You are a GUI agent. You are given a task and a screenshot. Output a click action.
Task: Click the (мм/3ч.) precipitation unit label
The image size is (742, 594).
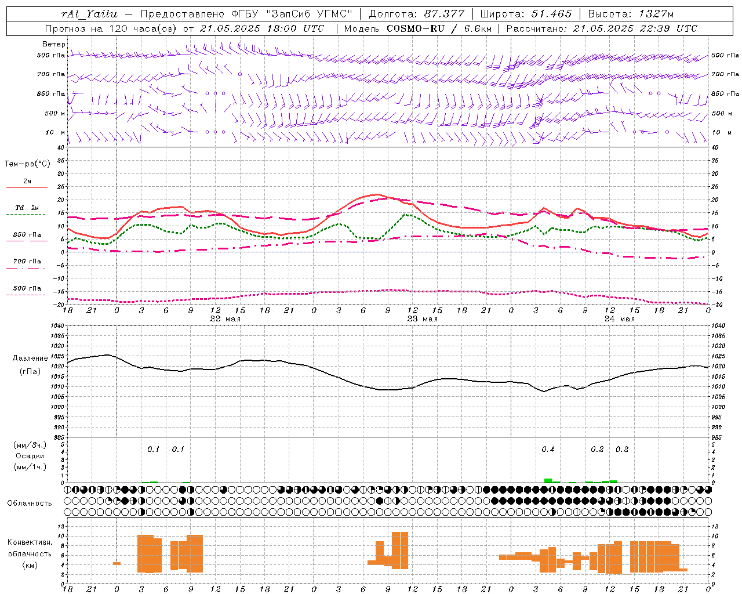click(30, 445)
